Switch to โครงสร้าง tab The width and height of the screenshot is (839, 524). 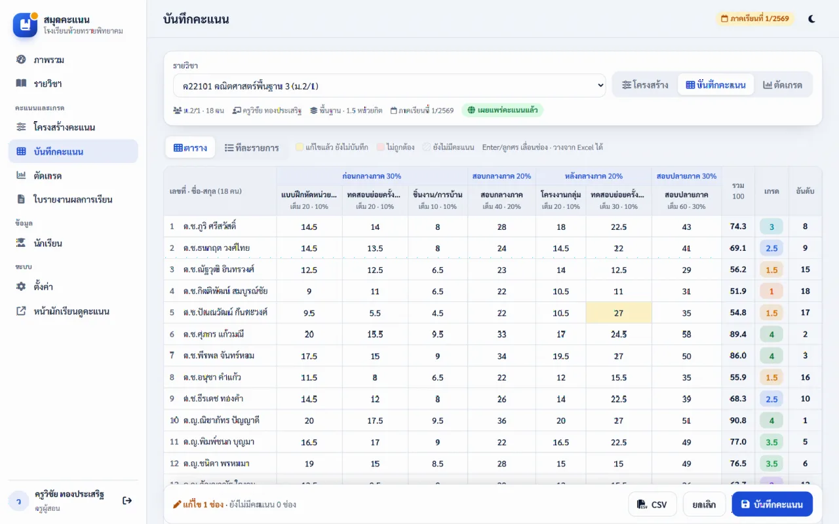(x=645, y=84)
